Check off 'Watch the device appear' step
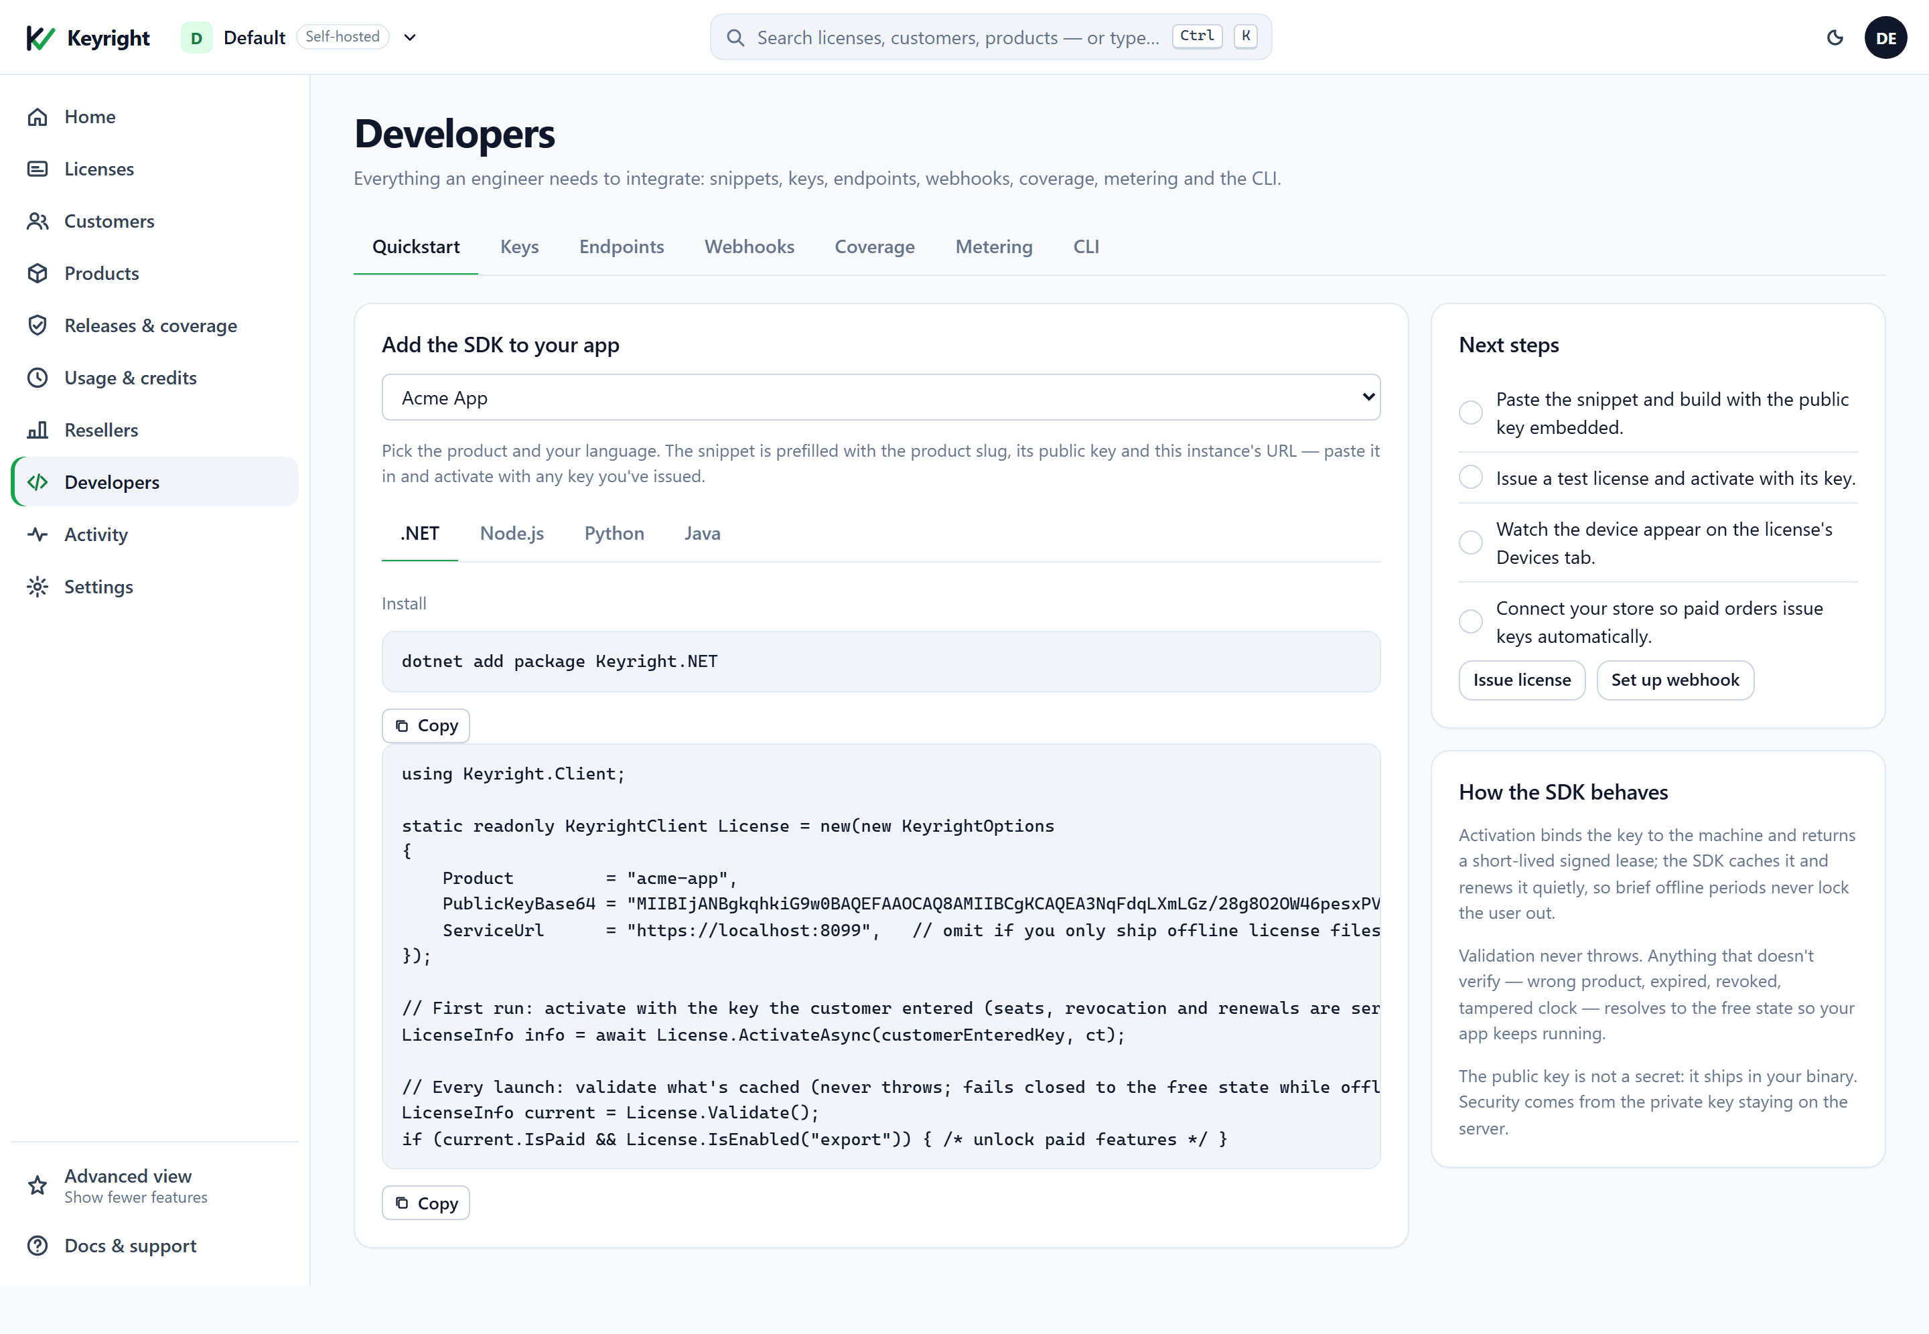1929x1334 pixels. 1470,542
